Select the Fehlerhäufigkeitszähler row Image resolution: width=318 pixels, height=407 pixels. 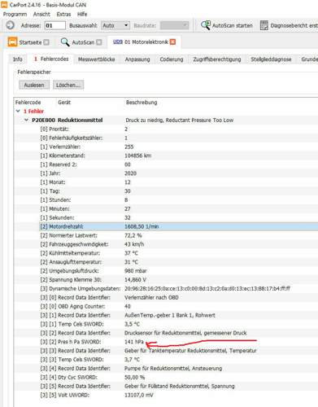coord(166,138)
